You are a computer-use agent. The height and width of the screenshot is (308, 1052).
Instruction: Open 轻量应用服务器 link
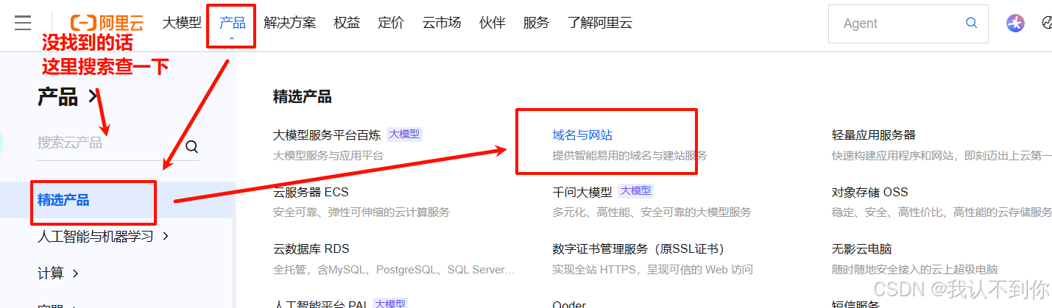point(874,135)
